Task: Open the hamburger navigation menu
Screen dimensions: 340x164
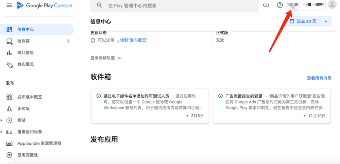Action: click(9, 5)
